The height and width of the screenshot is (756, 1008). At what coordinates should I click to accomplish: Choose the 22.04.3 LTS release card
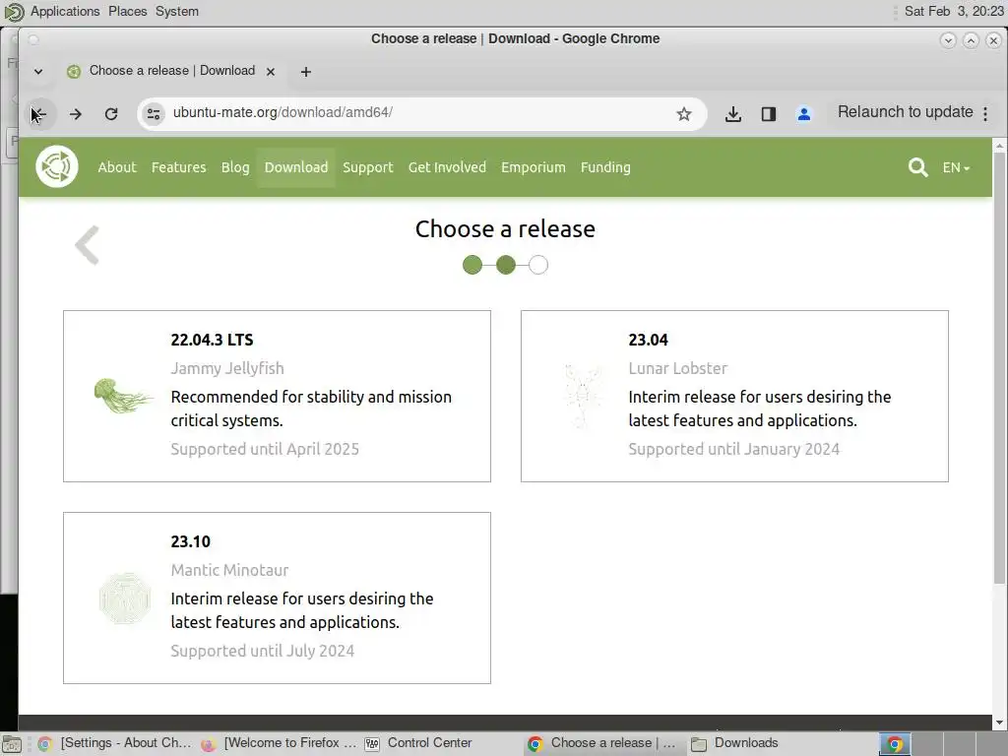(277, 396)
